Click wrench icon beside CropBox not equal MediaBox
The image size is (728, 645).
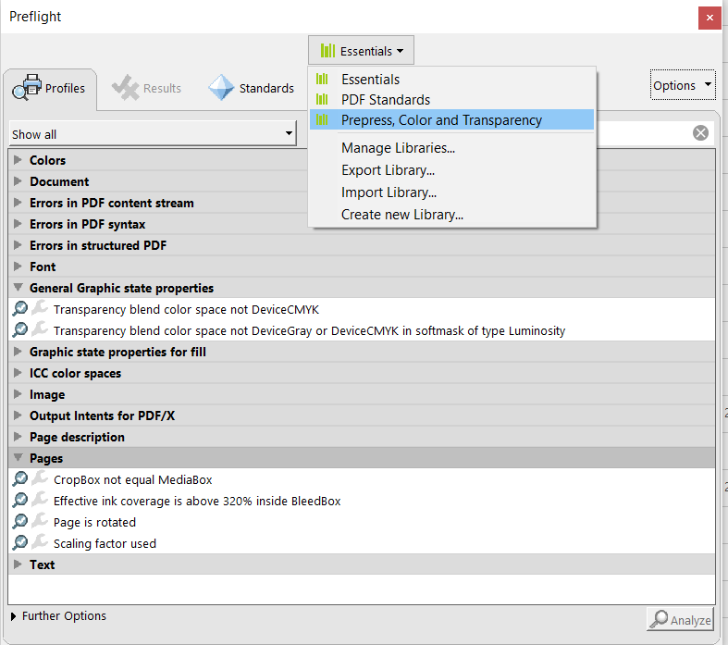click(x=40, y=478)
